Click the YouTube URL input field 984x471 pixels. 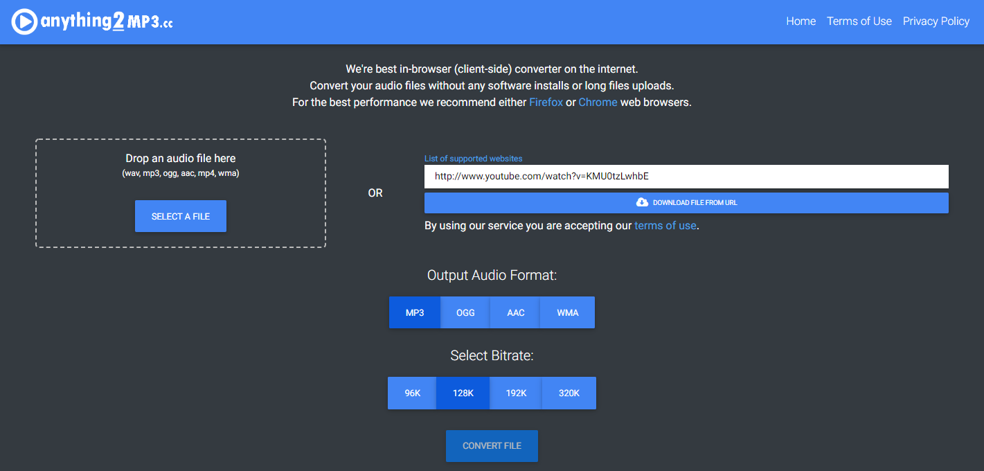(x=686, y=177)
